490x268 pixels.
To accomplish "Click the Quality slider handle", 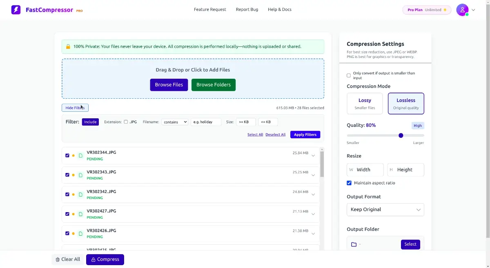I will [x=401, y=135].
